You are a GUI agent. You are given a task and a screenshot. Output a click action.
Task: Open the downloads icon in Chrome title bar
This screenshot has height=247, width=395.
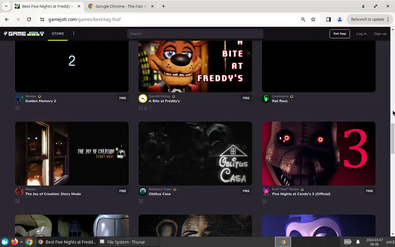[x=363, y=6]
